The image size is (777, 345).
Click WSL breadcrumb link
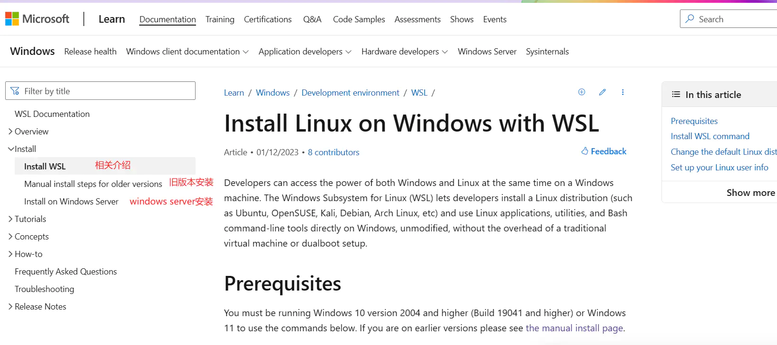419,93
